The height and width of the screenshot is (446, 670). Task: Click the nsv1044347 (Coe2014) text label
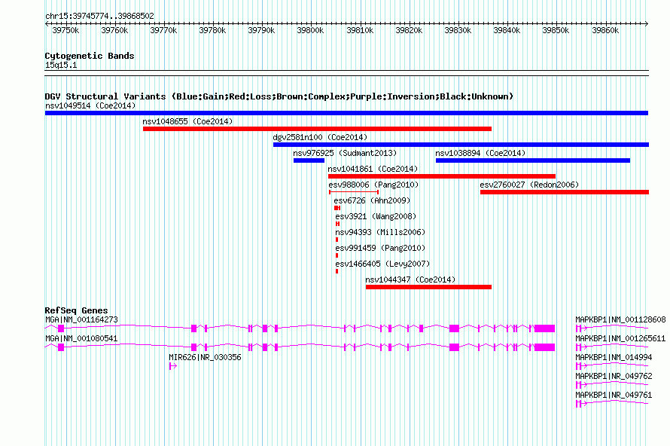coord(410,280)
